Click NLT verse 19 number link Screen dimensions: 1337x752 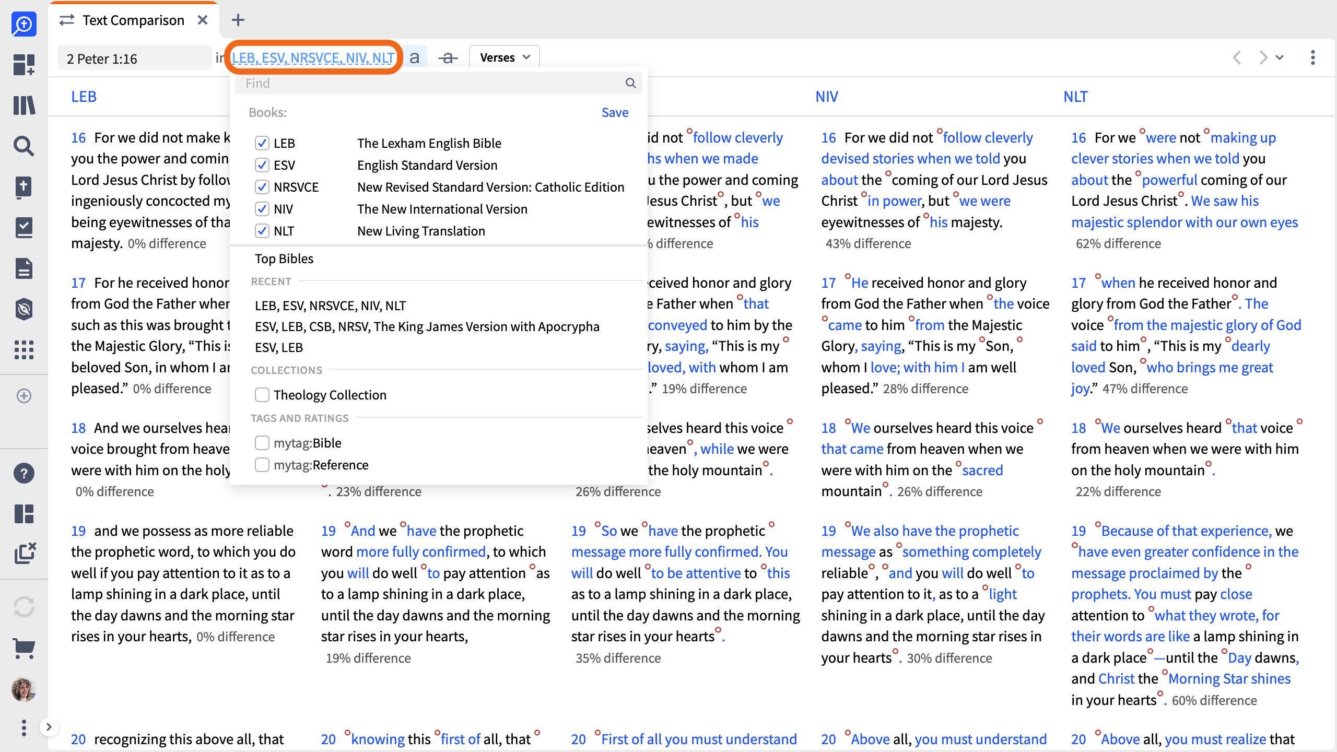pyautogui.click(x=1078, y=531)
